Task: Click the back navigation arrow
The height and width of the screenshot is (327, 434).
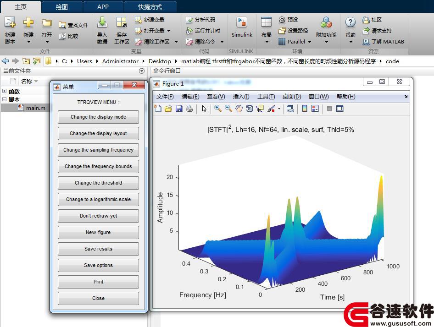Action: pos(5,61)
